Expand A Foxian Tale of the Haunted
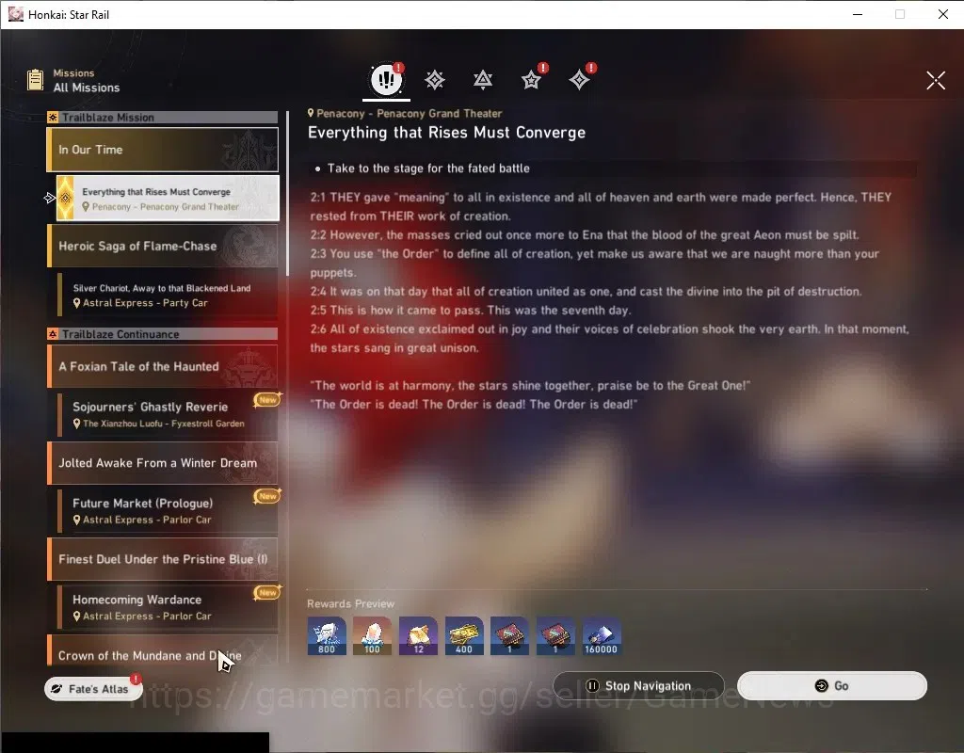The width and height of the screenshot is (964, 753). (163, 366)
